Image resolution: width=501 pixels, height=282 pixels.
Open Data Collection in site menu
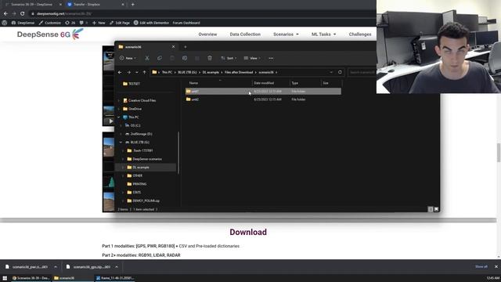tap(245, 34)
